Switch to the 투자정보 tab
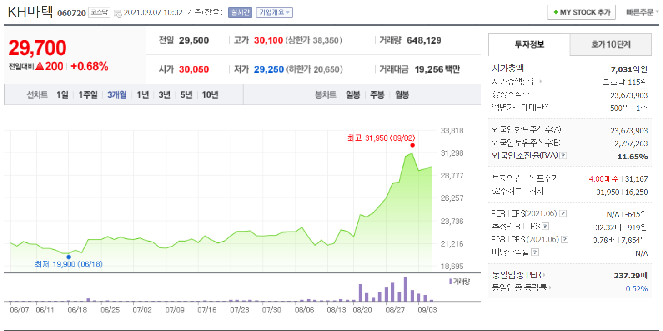Screen dimensions: 663x331 coord(529,44)
